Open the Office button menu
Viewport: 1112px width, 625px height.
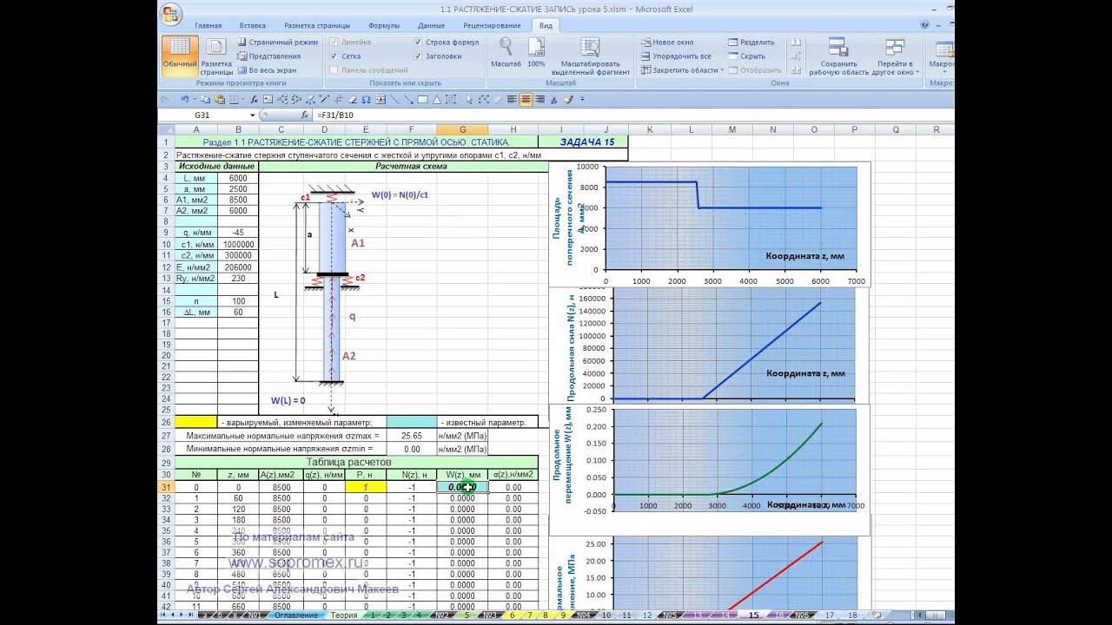171,14
